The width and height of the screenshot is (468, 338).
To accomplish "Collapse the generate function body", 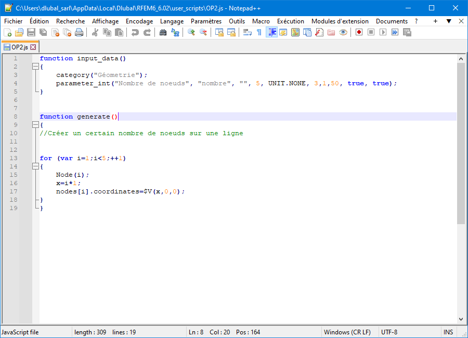I will (x=35, y=125).
